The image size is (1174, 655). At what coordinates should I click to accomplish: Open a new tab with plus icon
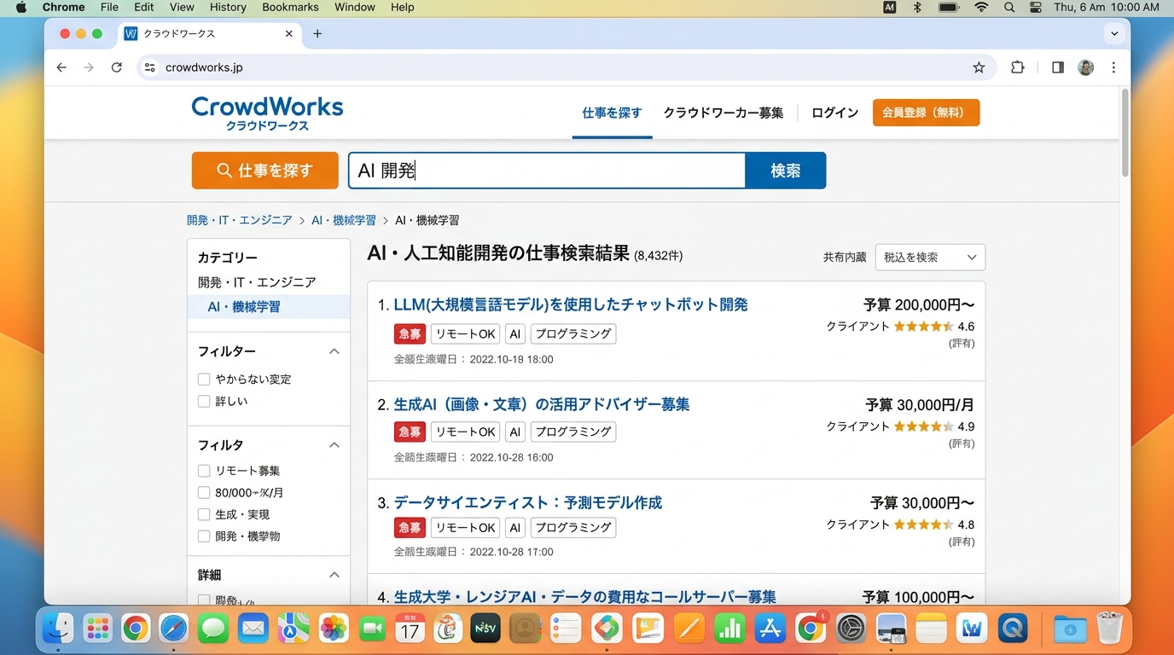click(317, 34)
